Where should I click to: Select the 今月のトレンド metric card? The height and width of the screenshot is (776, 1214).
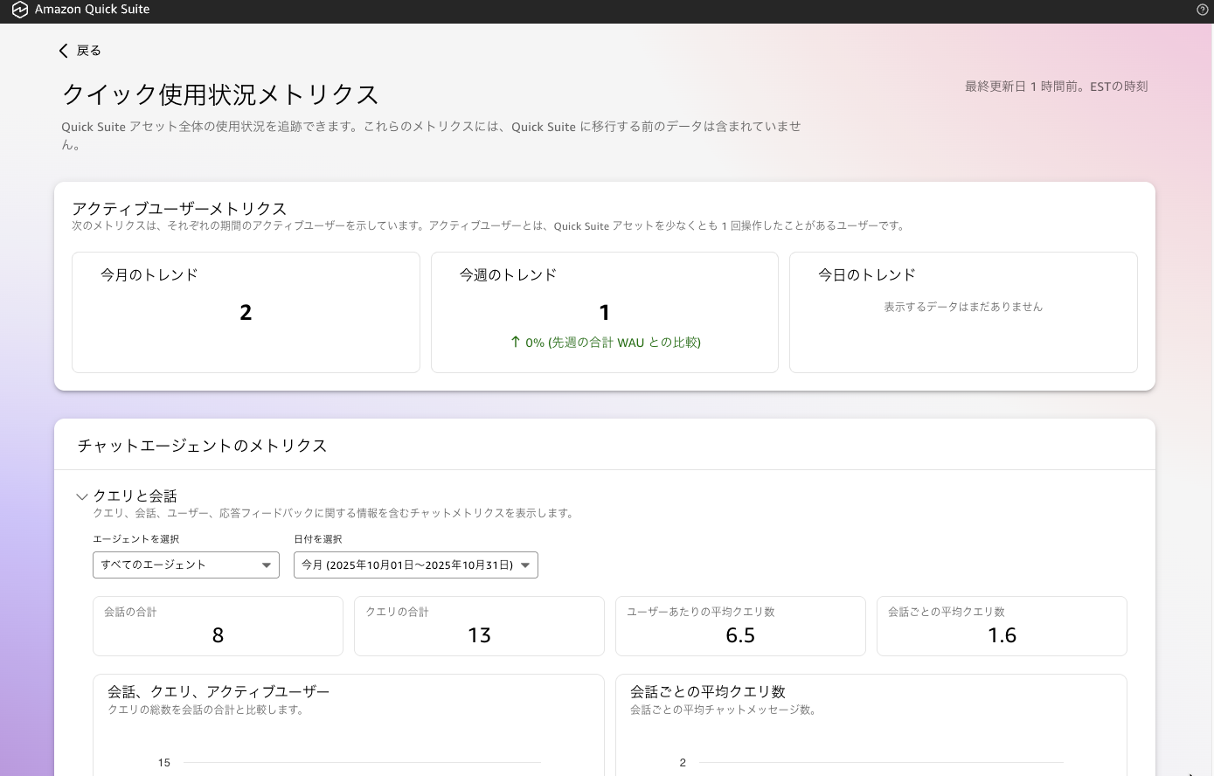(x=246, y=312)
